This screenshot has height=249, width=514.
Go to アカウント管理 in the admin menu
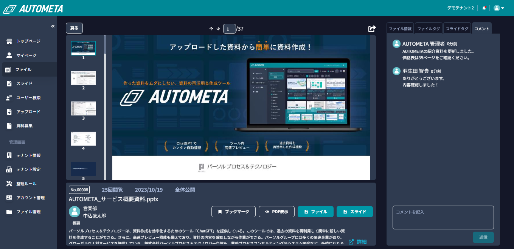click(28, 198)
